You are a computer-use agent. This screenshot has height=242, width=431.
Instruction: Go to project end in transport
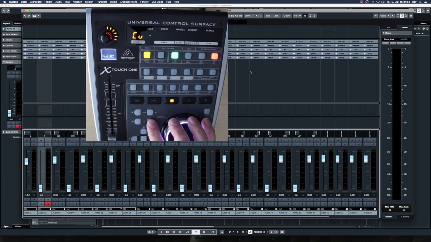167,232
